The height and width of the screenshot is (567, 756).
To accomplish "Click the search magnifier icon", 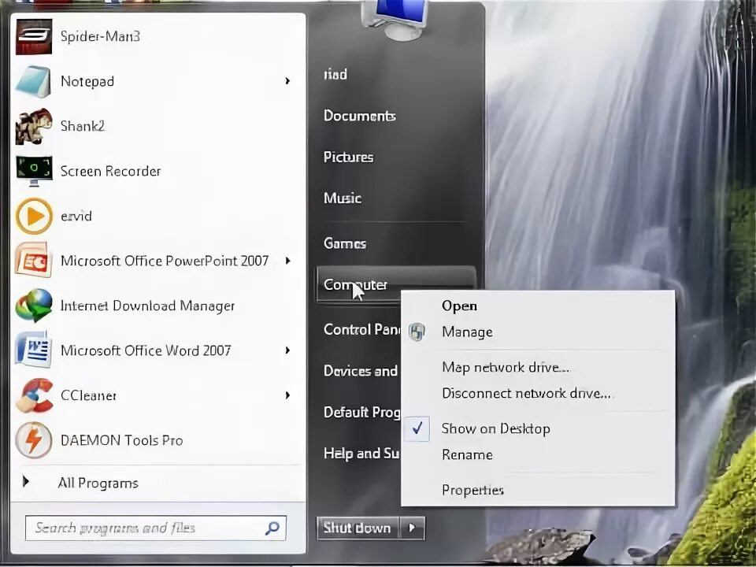I will click(272, 528).
